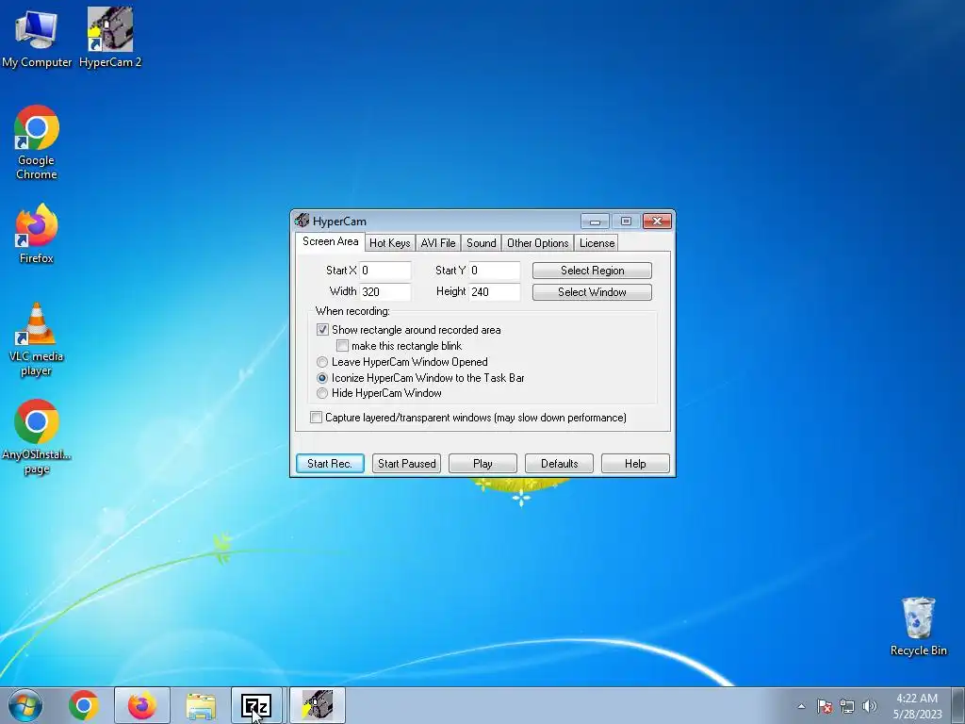Click the Width field showing 320
The height and width of the screenshot is (724, 965).
[385, 292]
